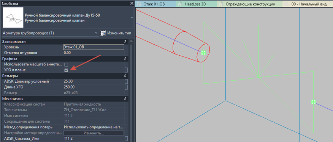Viewport: 333px width, 142px height.
Task: Click the Ограждающие конструкции tab house icon
Action: tap(221, 4)
